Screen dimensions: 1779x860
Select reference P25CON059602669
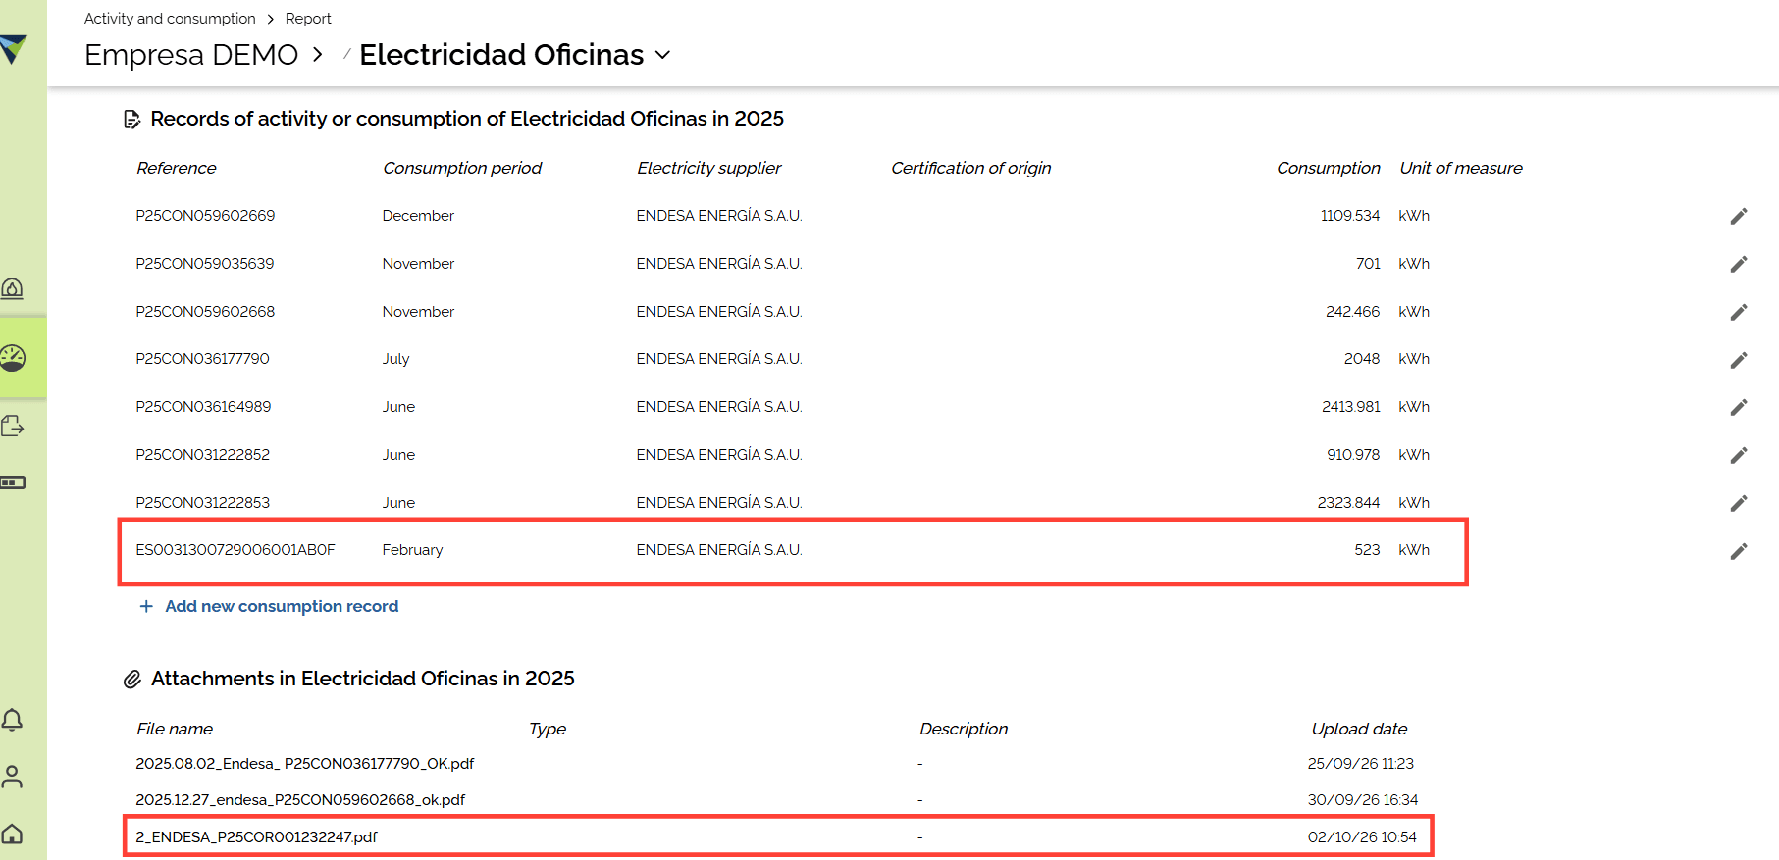click(205, 216)
